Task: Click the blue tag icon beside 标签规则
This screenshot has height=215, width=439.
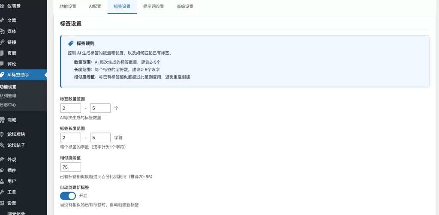Action: [71, 44]
